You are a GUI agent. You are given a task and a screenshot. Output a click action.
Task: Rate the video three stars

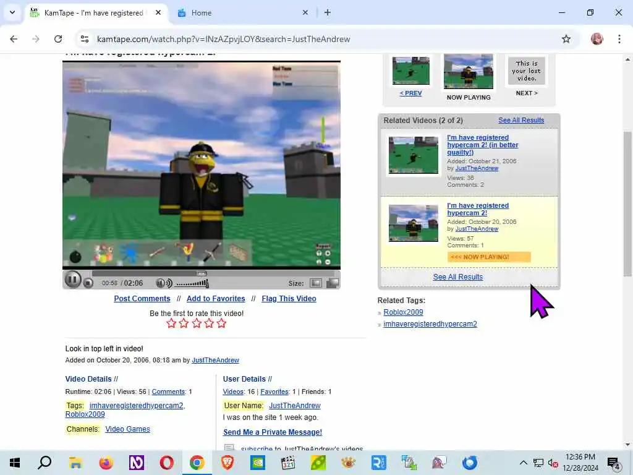[197, 323]
